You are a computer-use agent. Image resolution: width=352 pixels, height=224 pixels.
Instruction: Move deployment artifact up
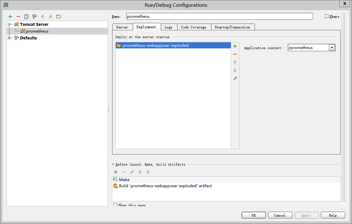(235, 63)
